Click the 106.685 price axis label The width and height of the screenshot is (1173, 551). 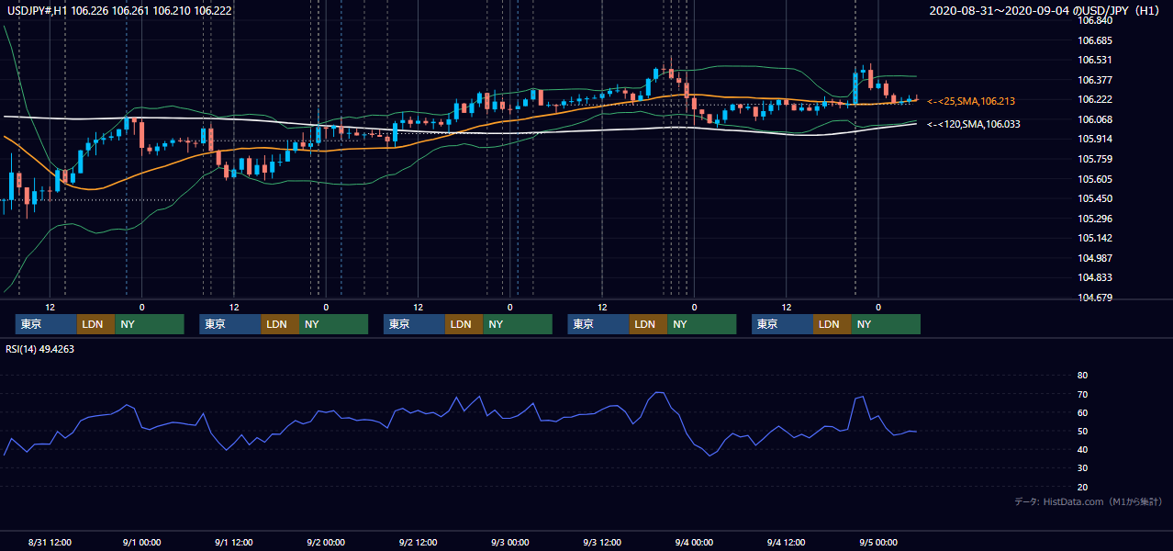click(1094, 40)
